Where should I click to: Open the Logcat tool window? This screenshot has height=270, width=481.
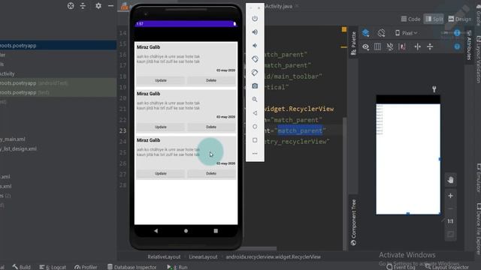pos(53,267)
